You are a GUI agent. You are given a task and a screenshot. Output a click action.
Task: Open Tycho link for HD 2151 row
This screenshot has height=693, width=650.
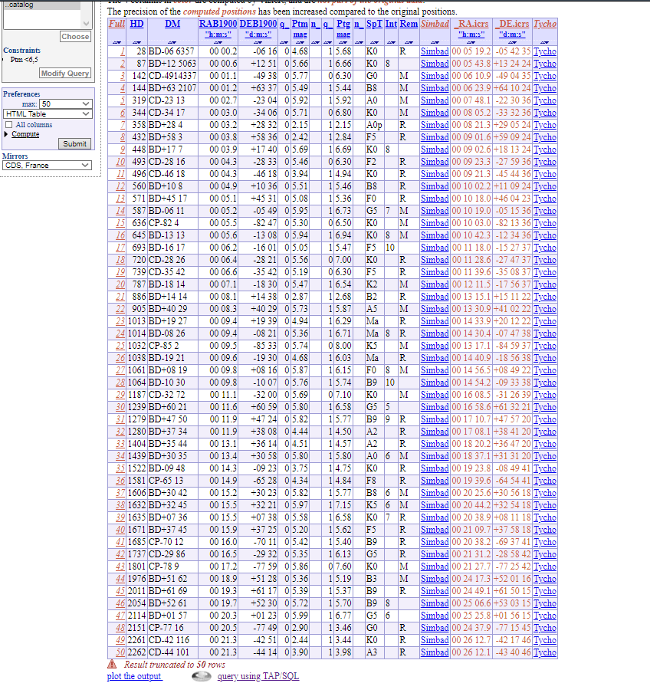point(545,628)
